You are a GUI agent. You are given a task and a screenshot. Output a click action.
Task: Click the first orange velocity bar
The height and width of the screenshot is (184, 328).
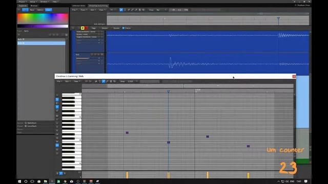click(x=127, y=175)
